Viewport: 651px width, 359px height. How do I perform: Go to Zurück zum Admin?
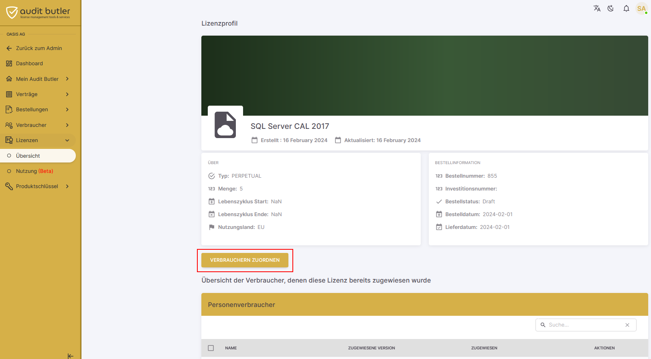click(38, 48)
